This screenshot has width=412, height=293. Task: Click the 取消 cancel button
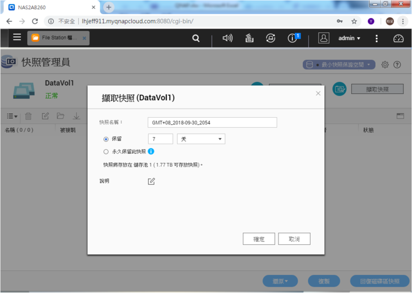[294, 239]
